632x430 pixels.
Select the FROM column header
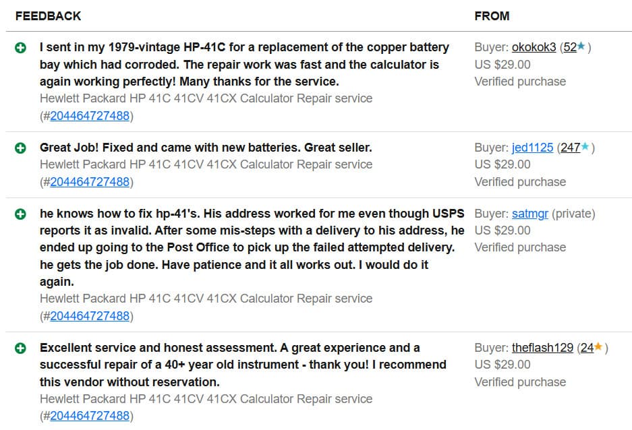(492, 16)
